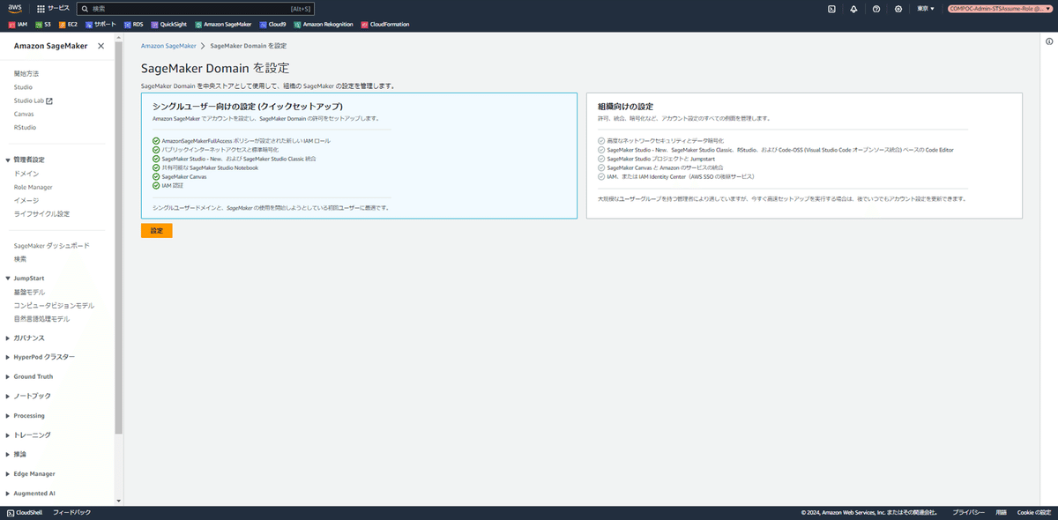1058x520 pixels.
Task: Click the 設定 orange button
Action: pos(157,230)
